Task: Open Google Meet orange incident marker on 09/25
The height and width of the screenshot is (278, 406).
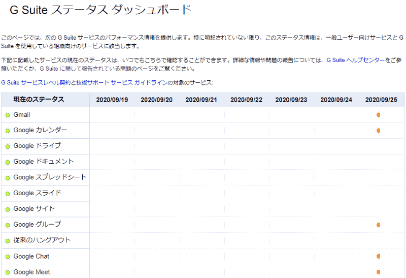Action: click(x=378, y=272)
